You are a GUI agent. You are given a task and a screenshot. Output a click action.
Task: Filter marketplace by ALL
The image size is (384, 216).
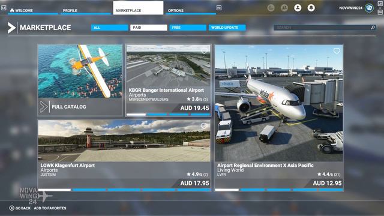click(x=109, y=28)
